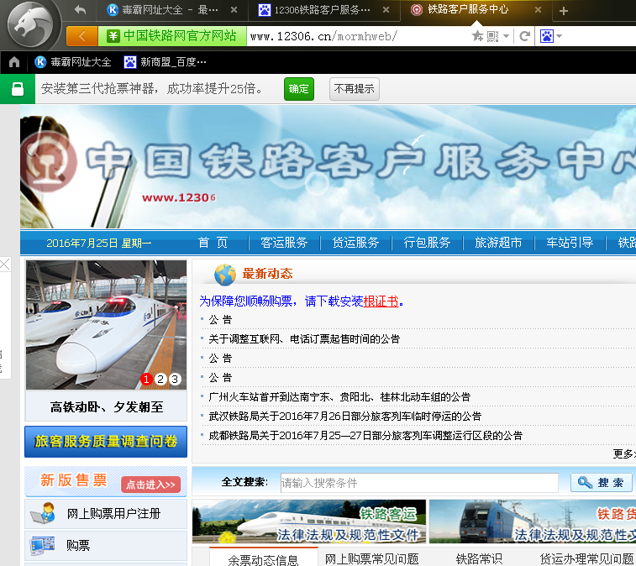This screenshot has height=566, width=636.
Task: Open 货运服务 navigation menu item
Action: 355,243
